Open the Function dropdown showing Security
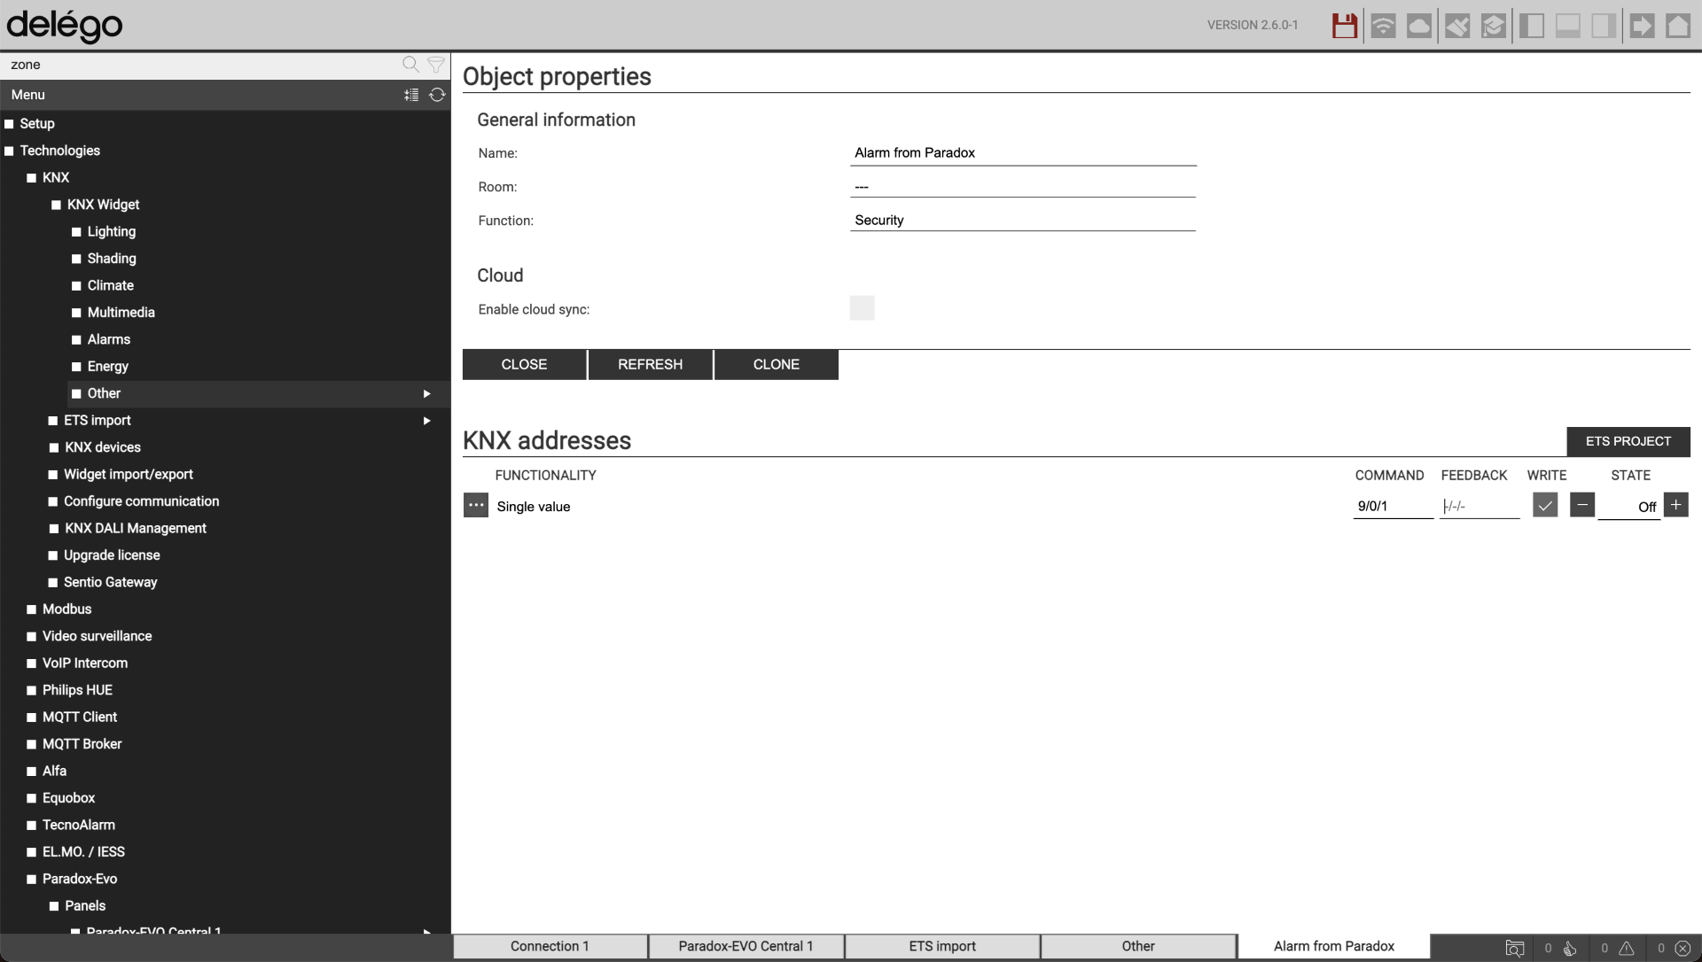The image size is (1702, 962). (1022, 221)
